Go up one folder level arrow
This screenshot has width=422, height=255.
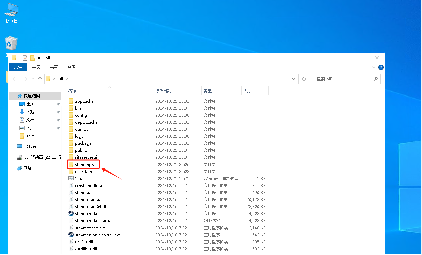[x=40, y=79]
